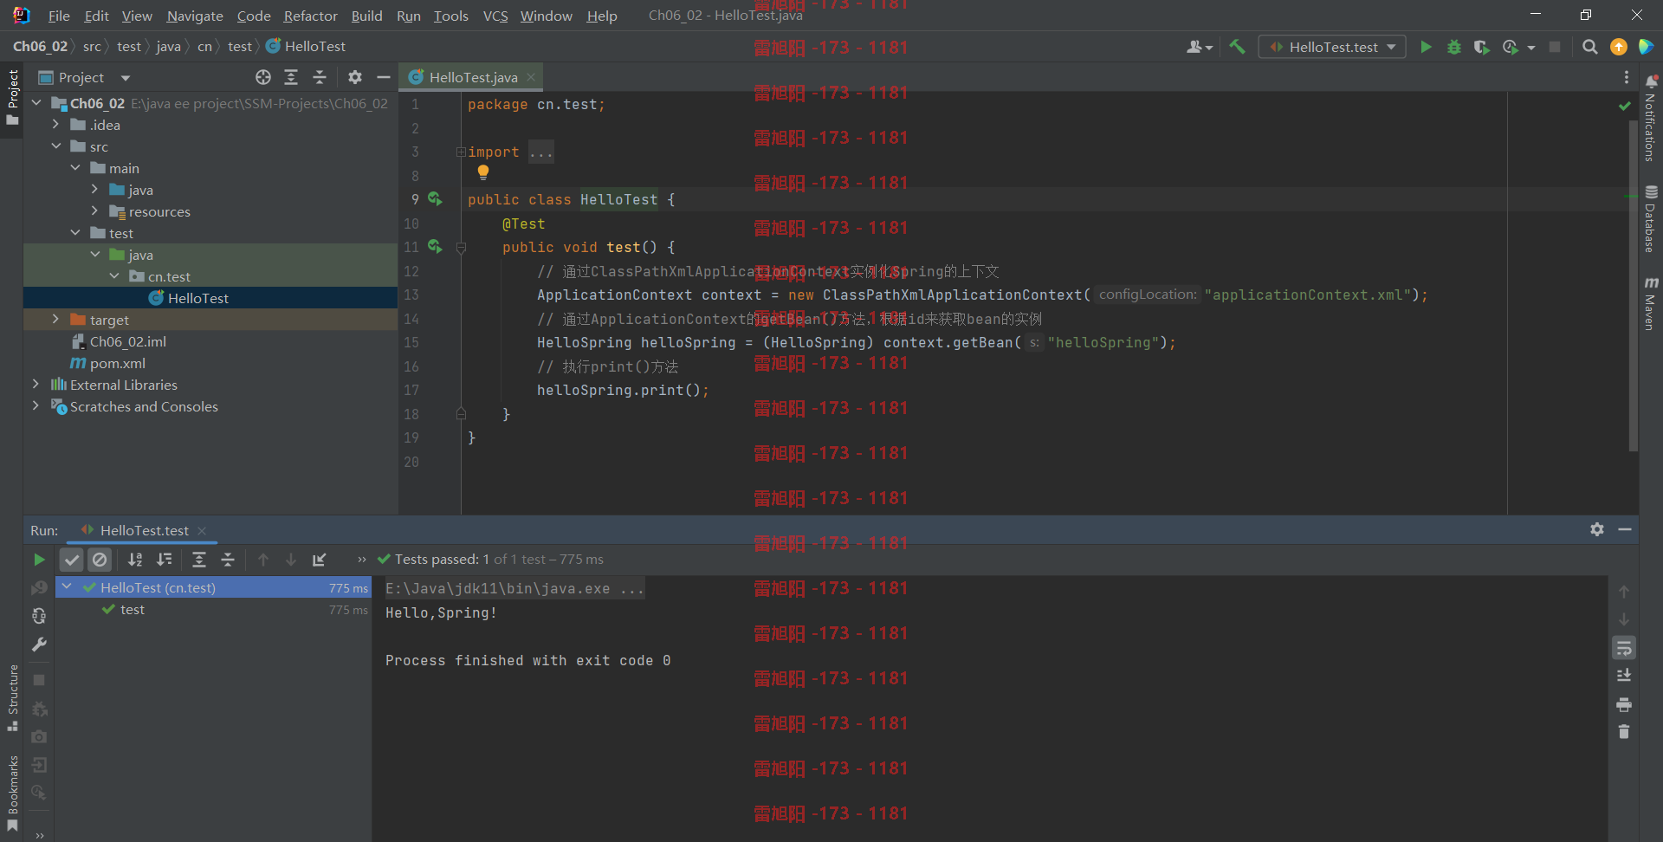Viewport: 1663px width, 842px height.
Task: Click run gutter icon beside test() method
Action: point(435,247)
